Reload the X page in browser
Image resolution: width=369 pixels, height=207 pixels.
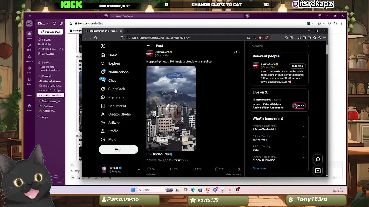tap(96, 38)
